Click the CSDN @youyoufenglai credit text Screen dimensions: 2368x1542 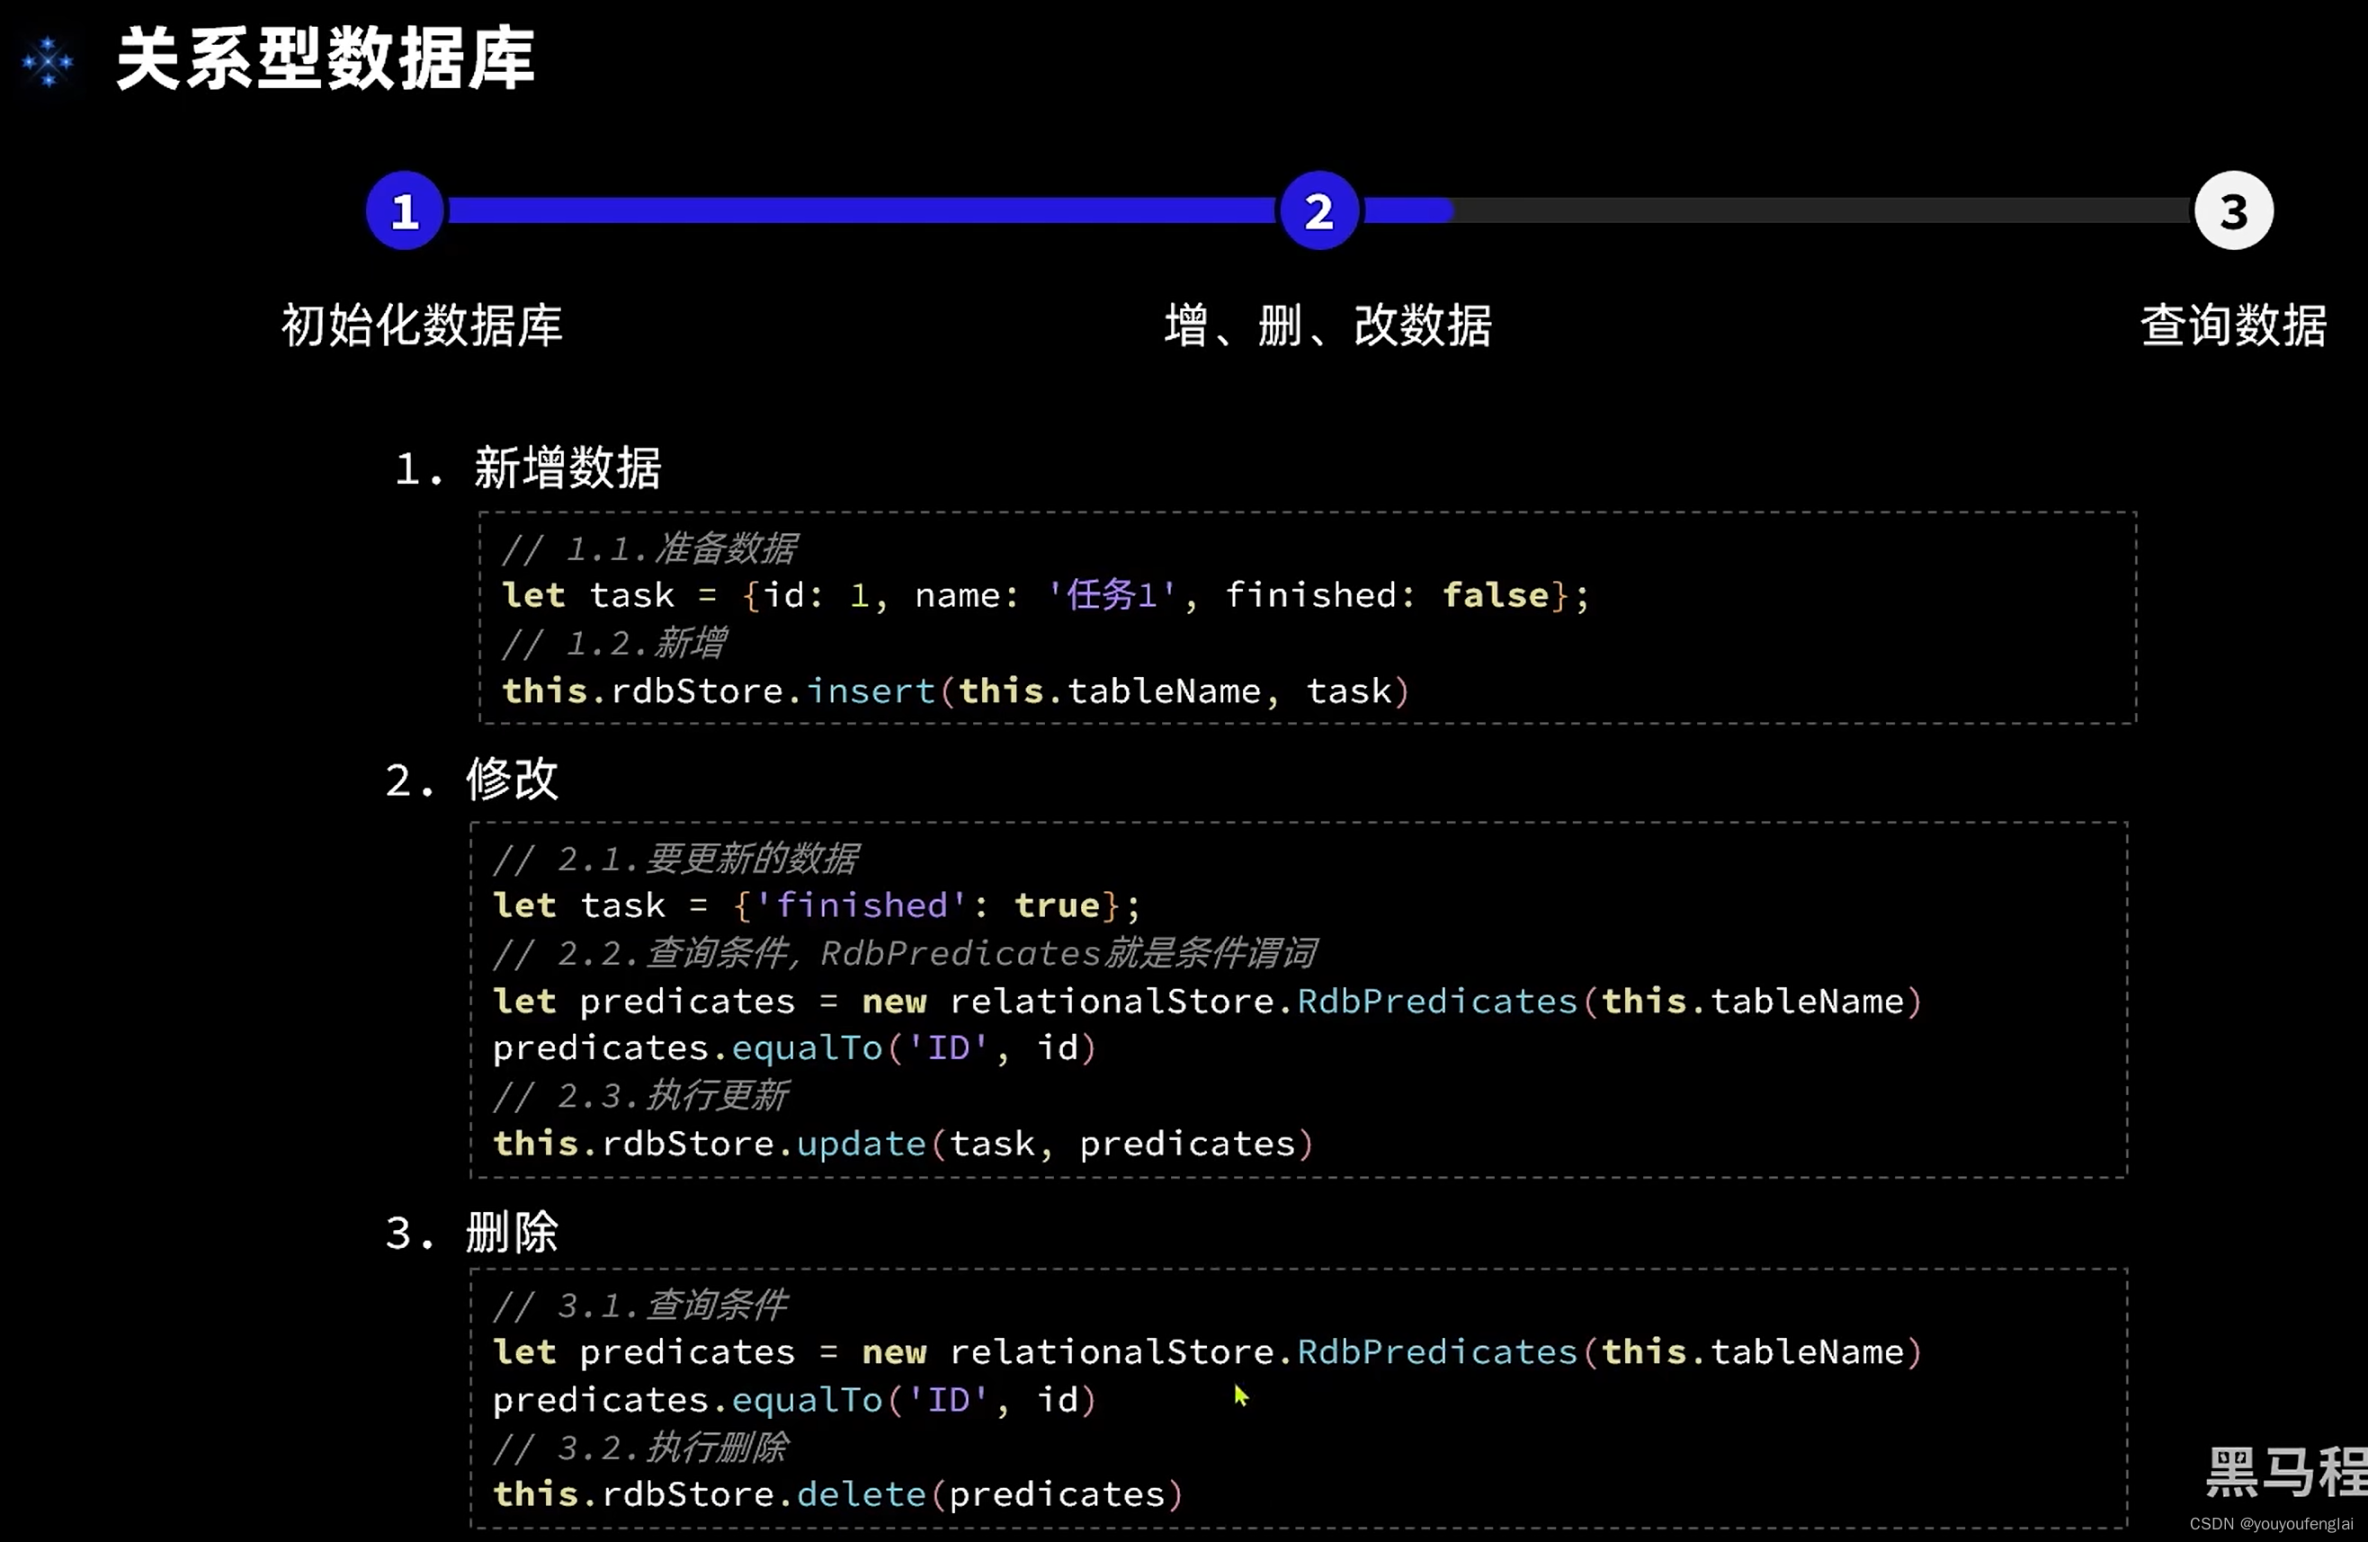pyautogui.click(x=2272, y=1524)
